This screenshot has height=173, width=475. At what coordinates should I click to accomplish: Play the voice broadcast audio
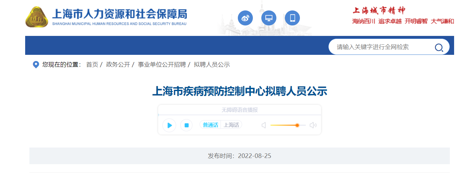(169, 125)
